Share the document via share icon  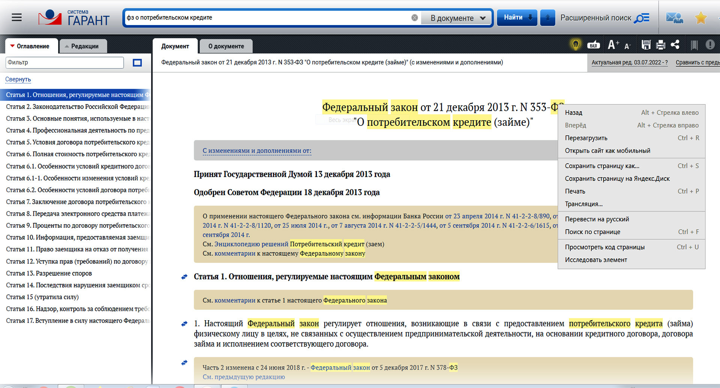coord(675,45)
